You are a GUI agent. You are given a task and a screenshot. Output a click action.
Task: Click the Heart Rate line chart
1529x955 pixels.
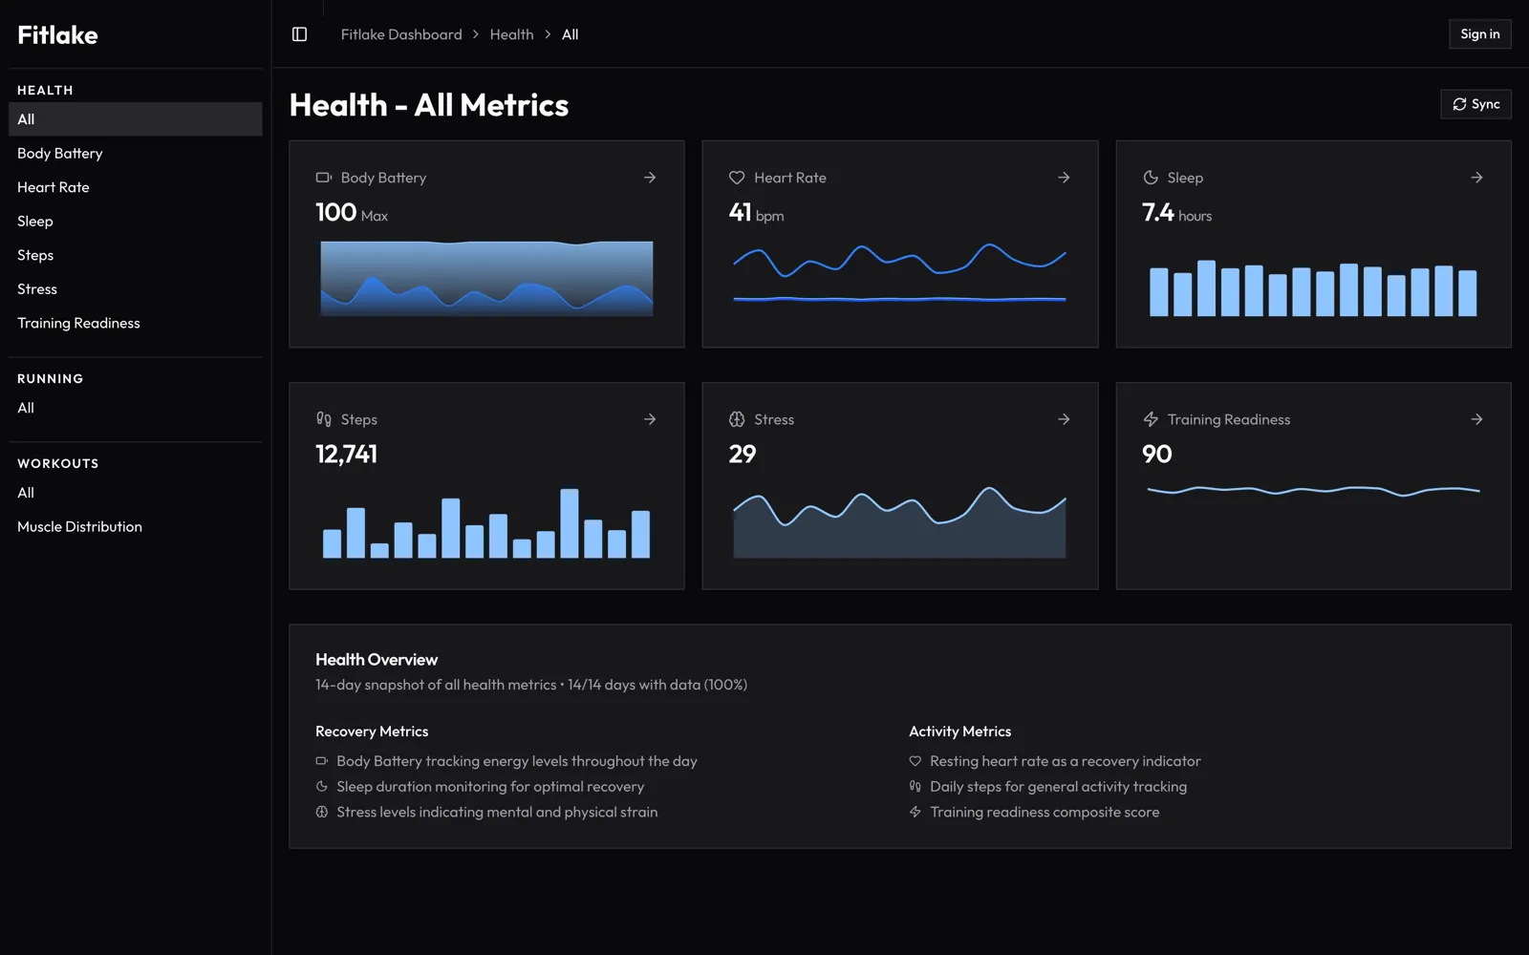pyautogui.click(x=899, y=273)
